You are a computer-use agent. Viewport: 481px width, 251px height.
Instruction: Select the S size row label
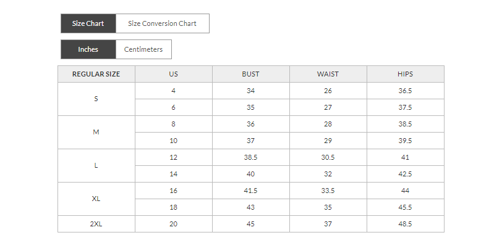(x=96, y=99)
